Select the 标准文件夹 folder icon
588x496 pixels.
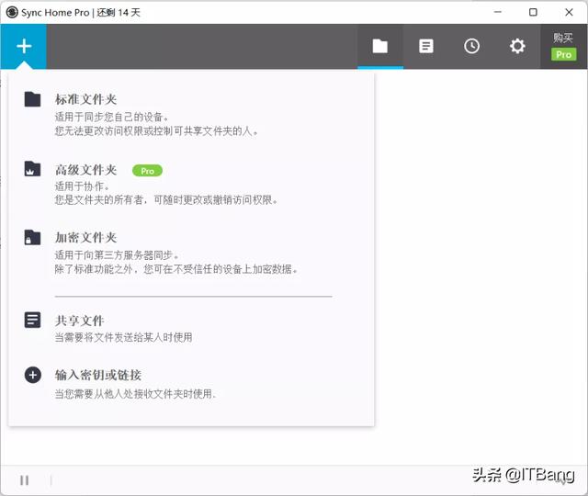(x=33, y=99)
